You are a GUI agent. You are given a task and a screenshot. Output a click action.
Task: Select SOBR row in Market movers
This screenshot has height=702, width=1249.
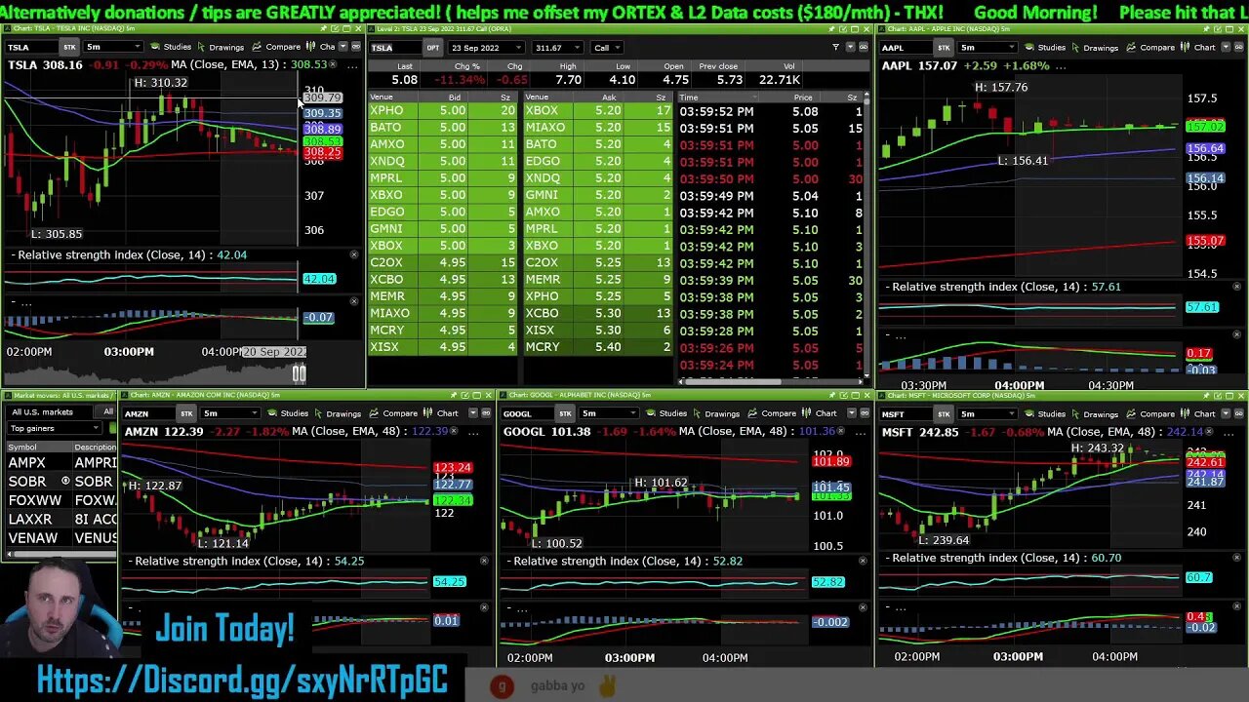[x=61, y=482]
